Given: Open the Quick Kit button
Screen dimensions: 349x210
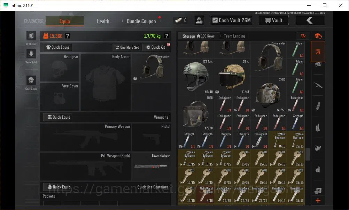Looking at the screenshot, I should pos(156,47).
